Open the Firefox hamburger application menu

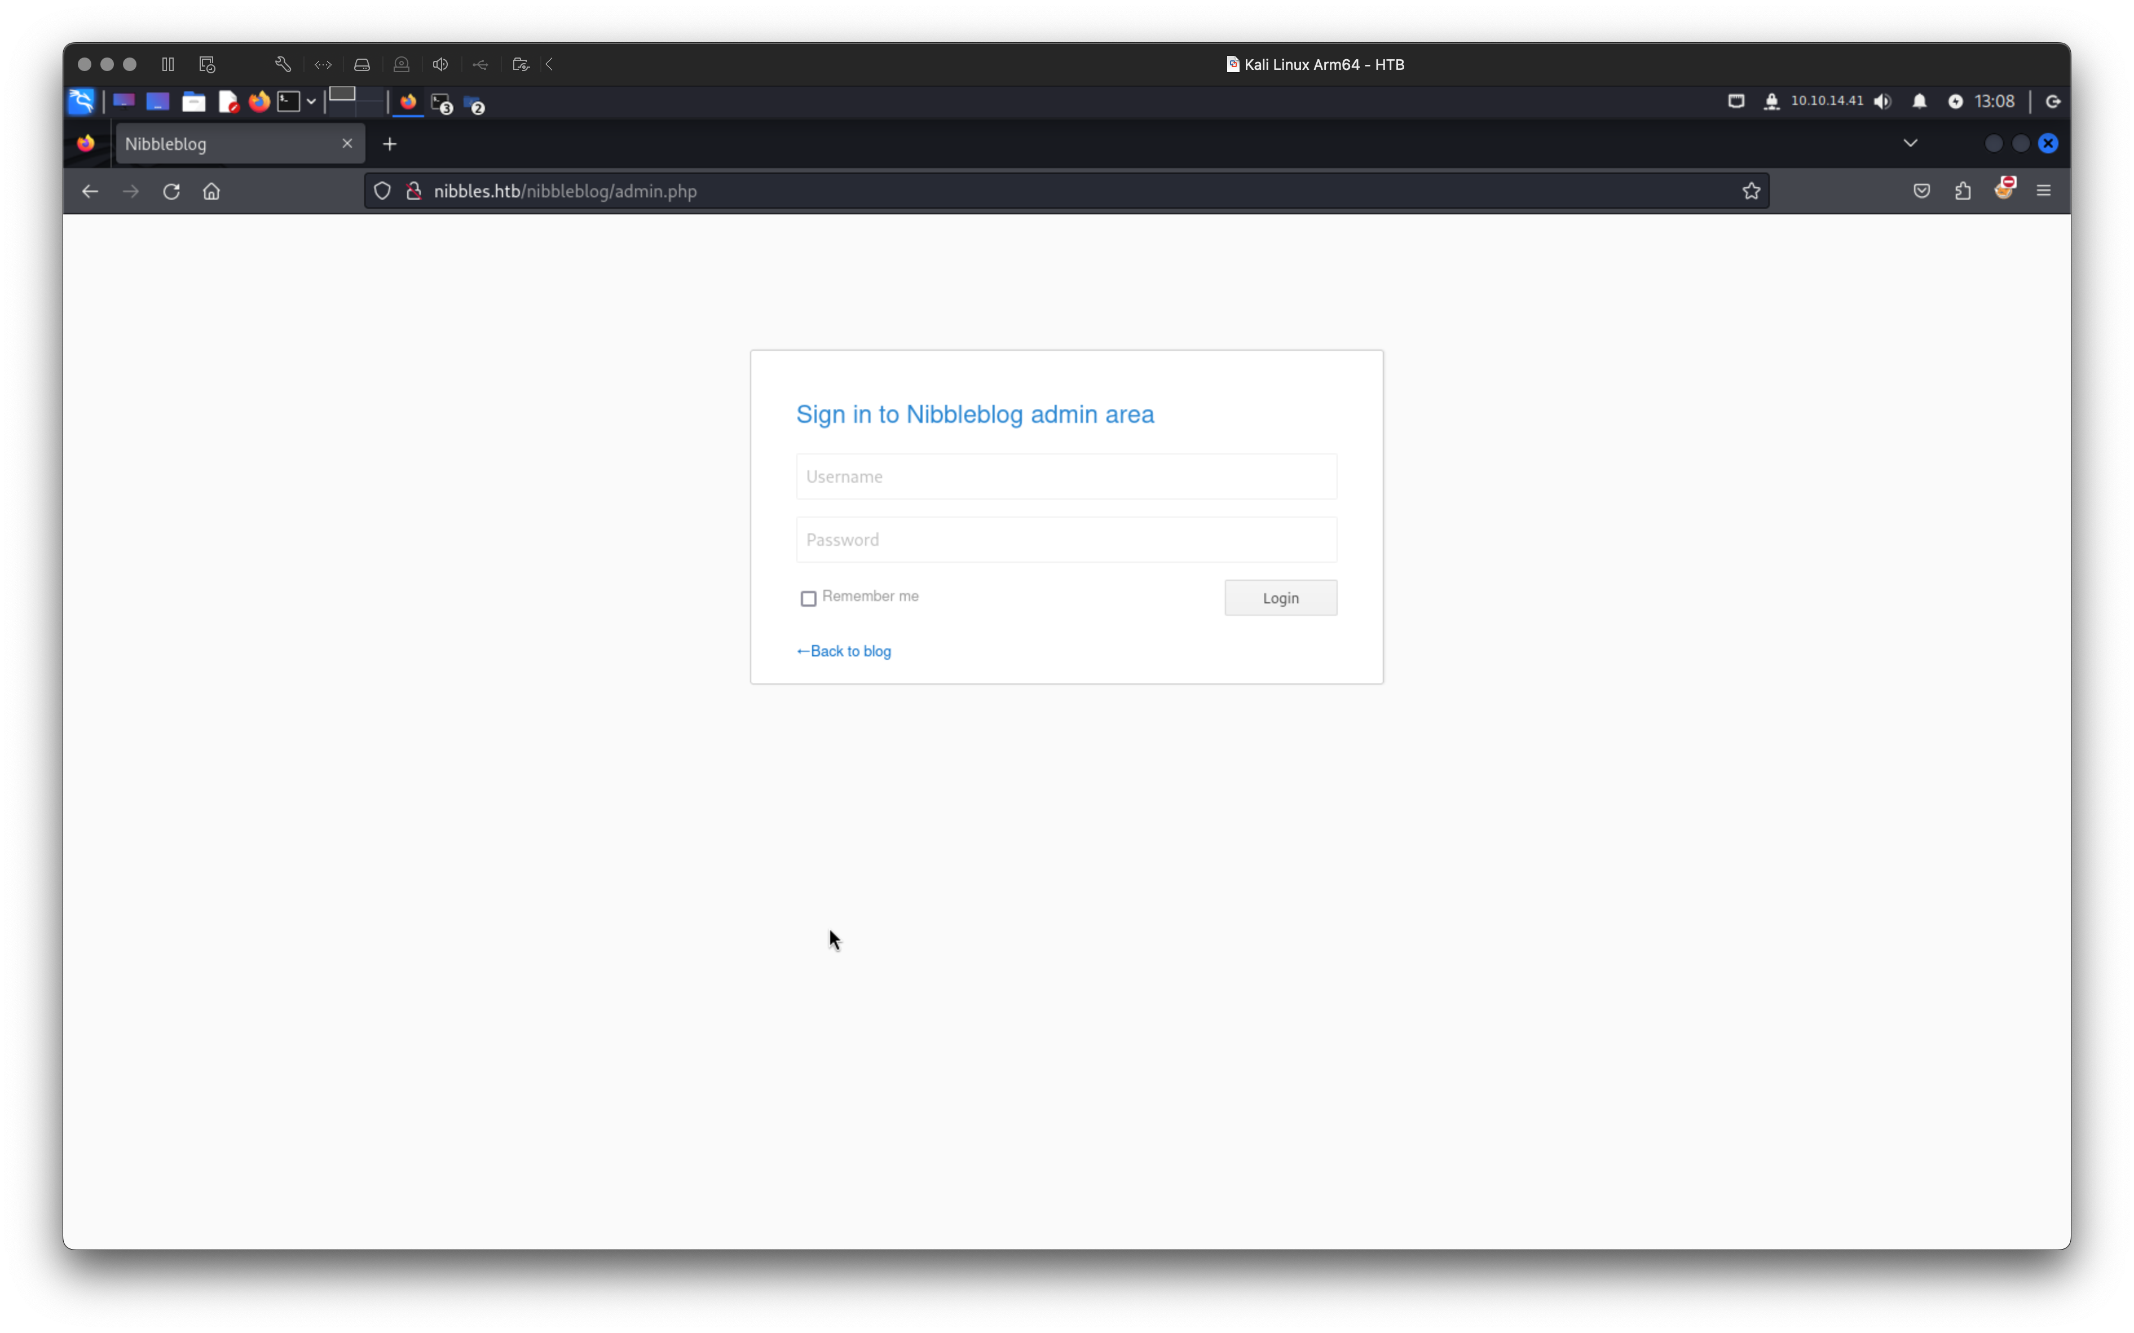2043,191
